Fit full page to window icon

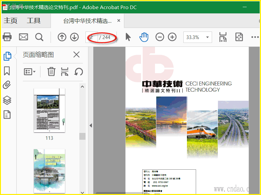[x=239, y=37]
